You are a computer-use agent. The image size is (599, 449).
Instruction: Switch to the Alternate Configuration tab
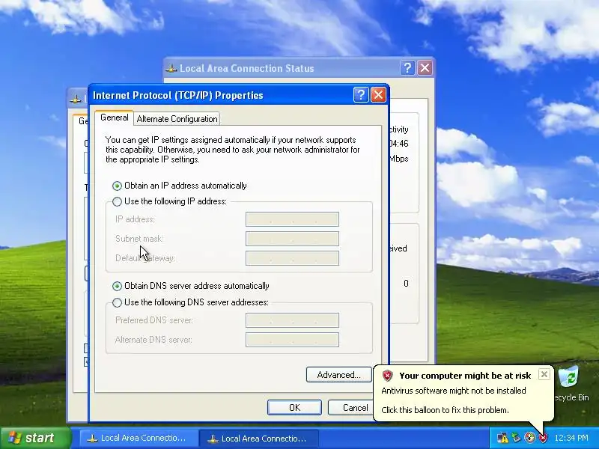pos(177,119)
